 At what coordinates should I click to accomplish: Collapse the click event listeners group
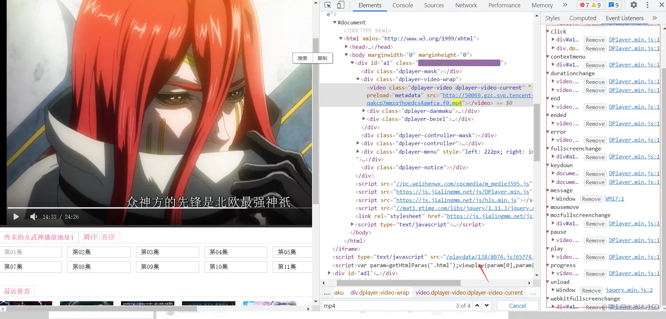tap(548, 31)
